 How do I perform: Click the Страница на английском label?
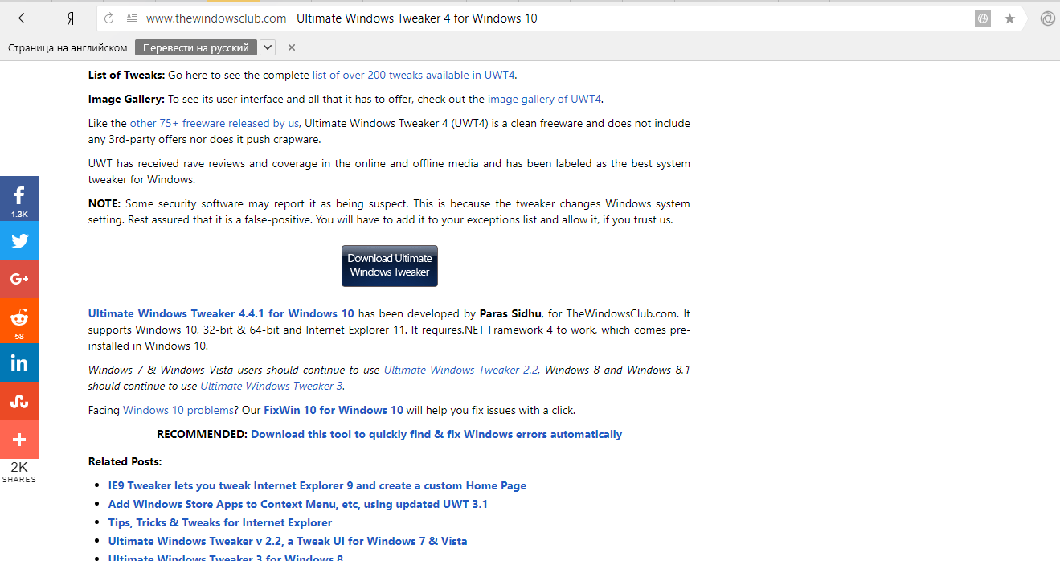(68, 47)
